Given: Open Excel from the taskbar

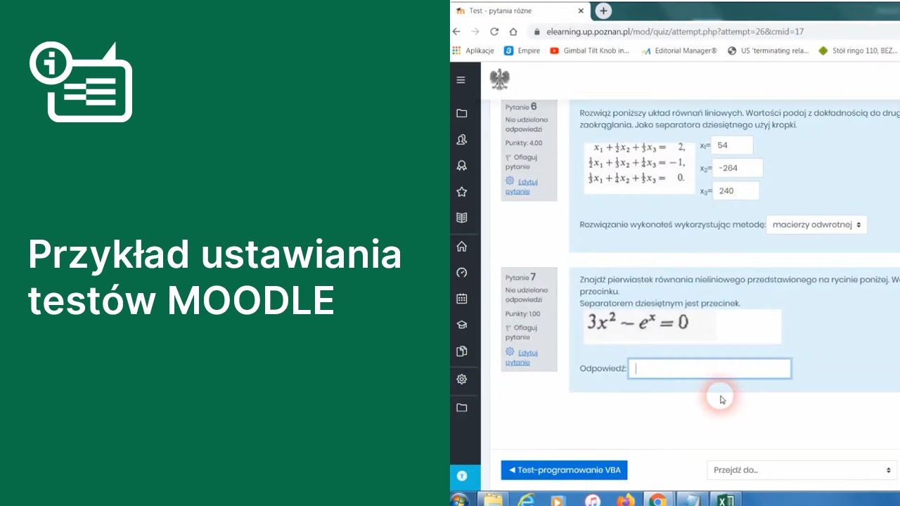Looking at the screenshot, I should coord(726,500).
